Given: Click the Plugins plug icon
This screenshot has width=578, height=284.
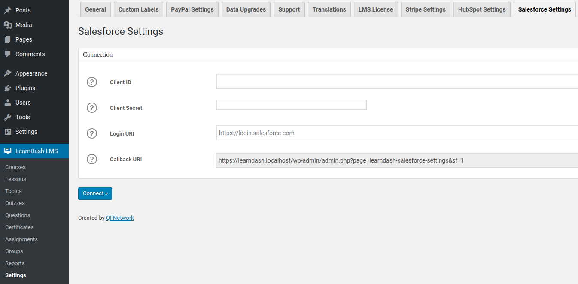Looking at the screenshot, I should coord(8,88).
